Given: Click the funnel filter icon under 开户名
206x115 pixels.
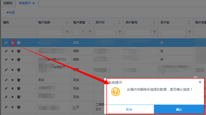Looking at the screenshot, I should (190, 33).
